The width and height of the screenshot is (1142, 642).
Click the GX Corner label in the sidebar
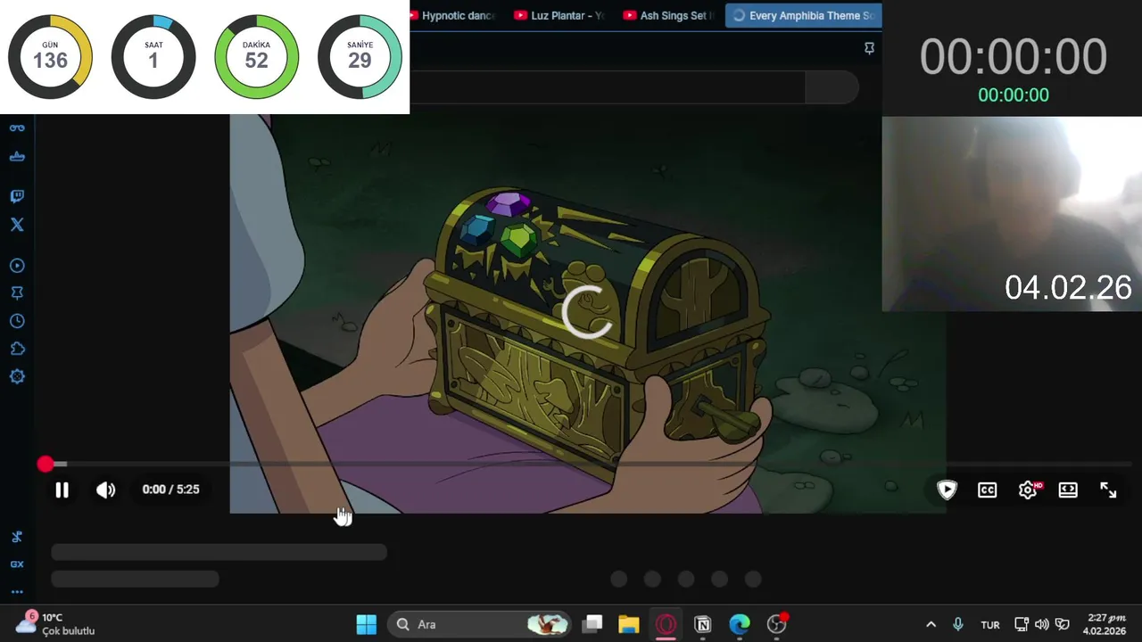[x=17, y=564]
